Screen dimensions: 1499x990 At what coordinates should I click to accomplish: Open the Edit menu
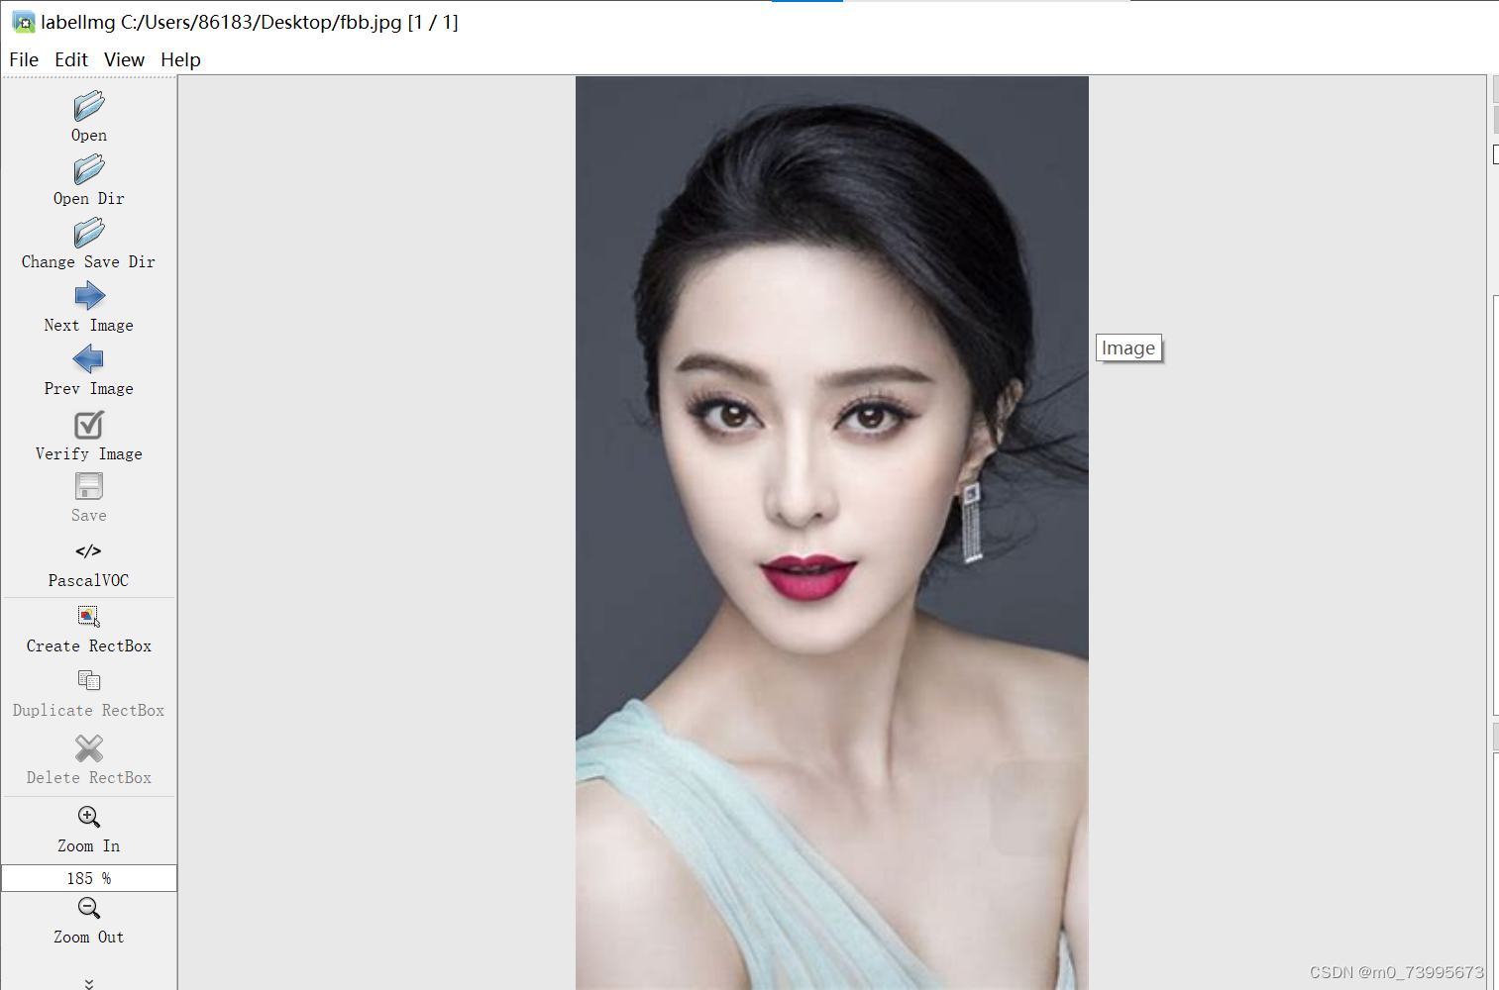pos(70,59)
